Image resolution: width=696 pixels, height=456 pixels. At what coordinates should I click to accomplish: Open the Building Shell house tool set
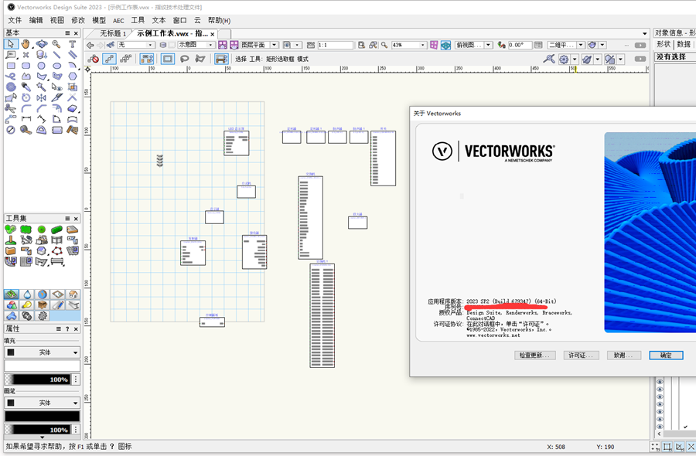pos(73,294)
